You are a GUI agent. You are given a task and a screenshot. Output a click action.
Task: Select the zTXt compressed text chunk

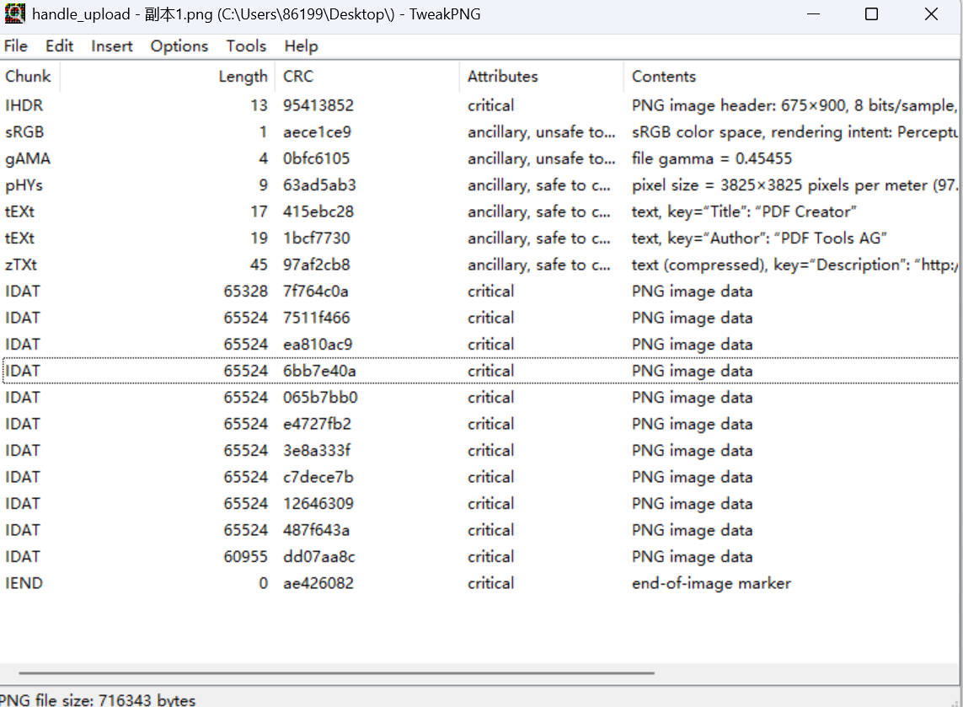pos(21,265)
